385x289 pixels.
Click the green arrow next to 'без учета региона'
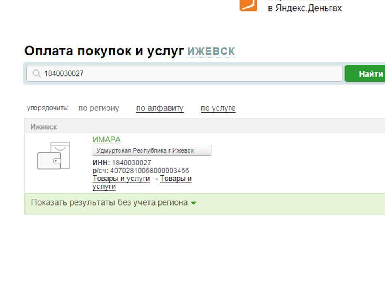click(193, 203)
